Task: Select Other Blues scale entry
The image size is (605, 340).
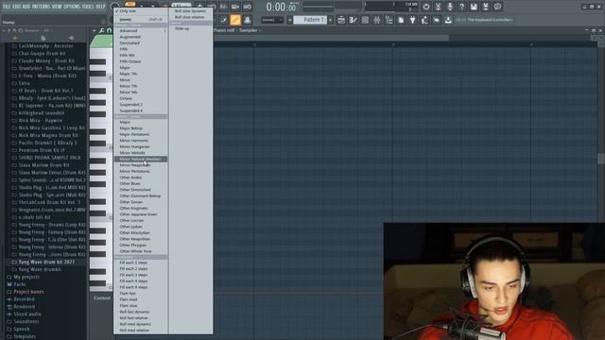Action: 141,184
